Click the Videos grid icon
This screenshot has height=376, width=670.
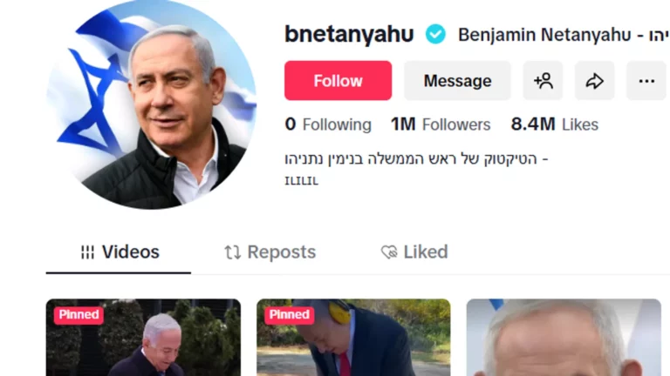pyautogui.click(x=87, y=252)
